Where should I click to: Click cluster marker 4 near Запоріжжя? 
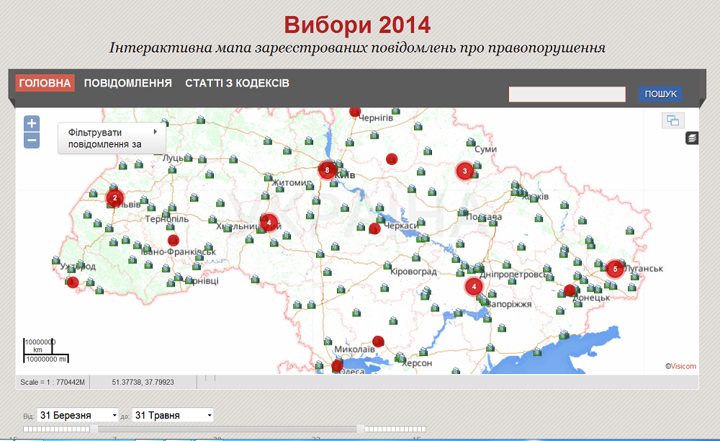474,286
